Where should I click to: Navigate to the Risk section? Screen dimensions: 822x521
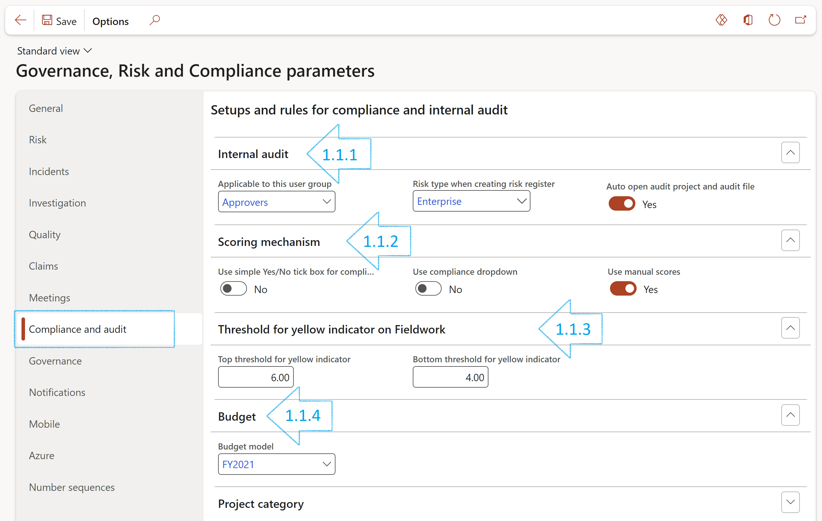coord(38,139)
